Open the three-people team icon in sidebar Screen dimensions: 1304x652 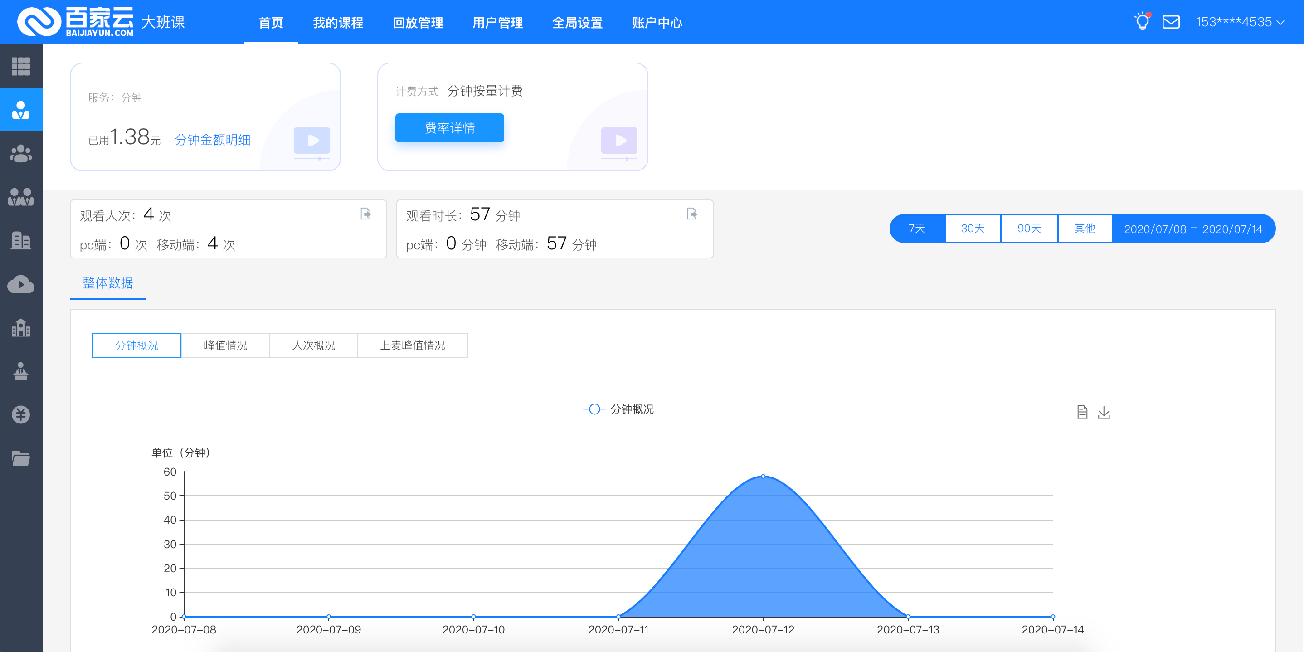pos(21,197)
